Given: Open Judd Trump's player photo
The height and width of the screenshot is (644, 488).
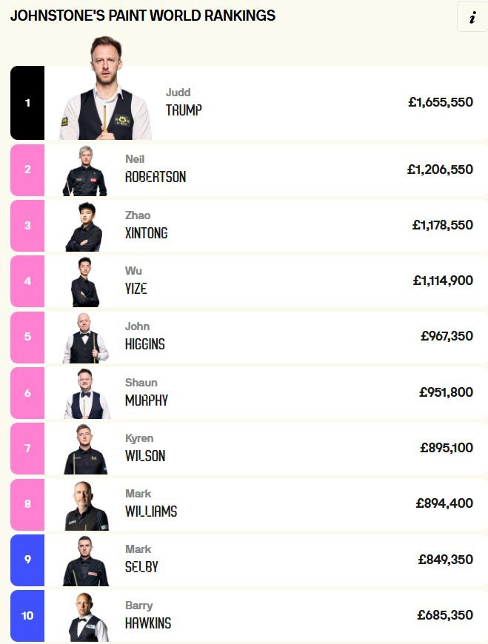Looking at the screenshot, I should 106,88.
